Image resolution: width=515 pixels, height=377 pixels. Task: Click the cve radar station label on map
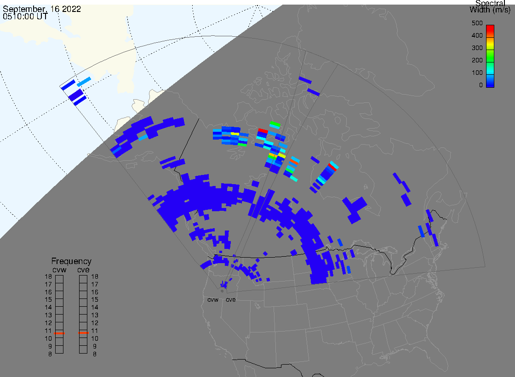[x=230, y=300]
